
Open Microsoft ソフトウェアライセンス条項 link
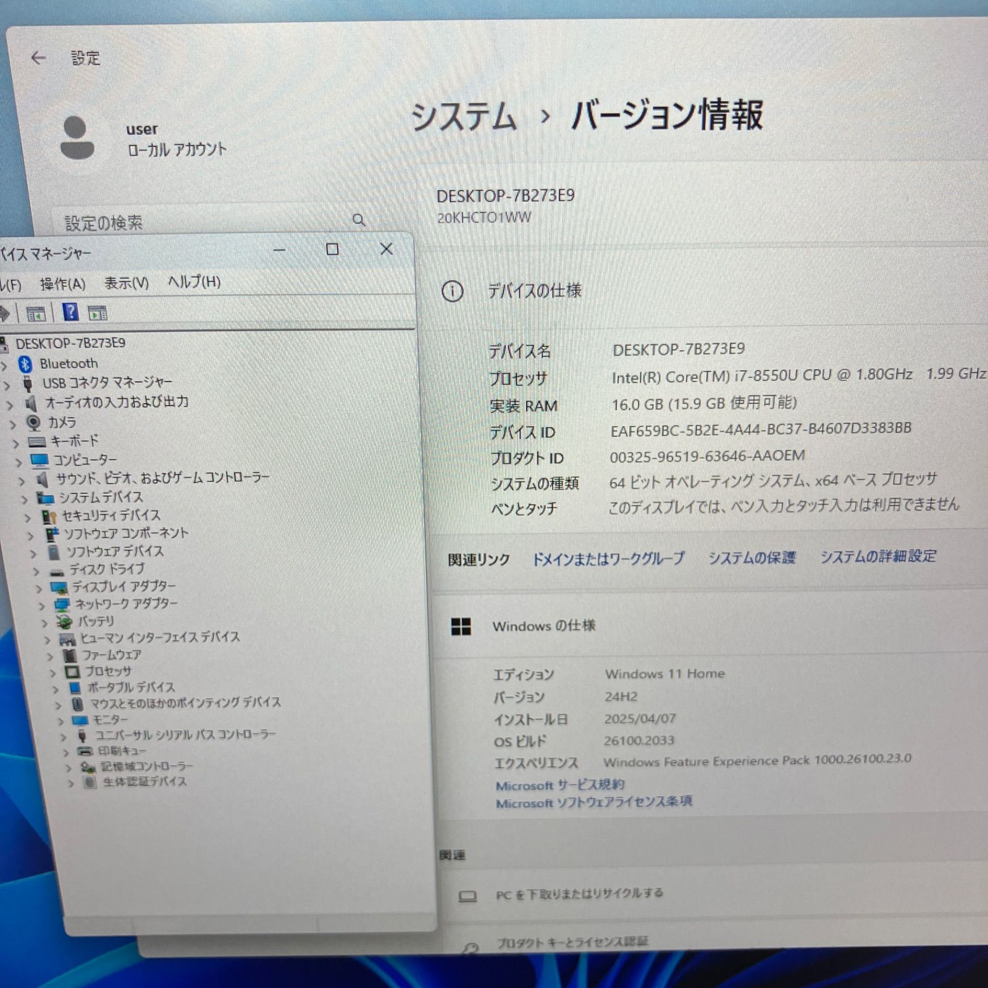tap(594, 802)
